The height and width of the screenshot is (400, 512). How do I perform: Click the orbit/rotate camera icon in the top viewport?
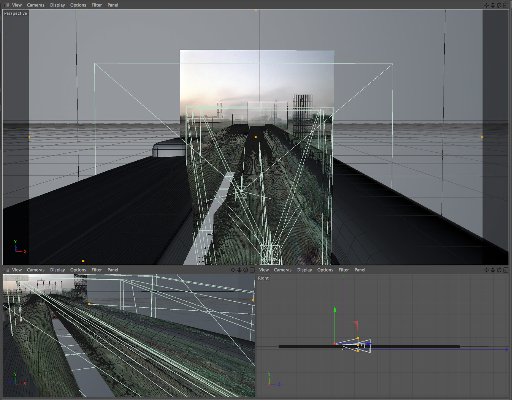499,5
